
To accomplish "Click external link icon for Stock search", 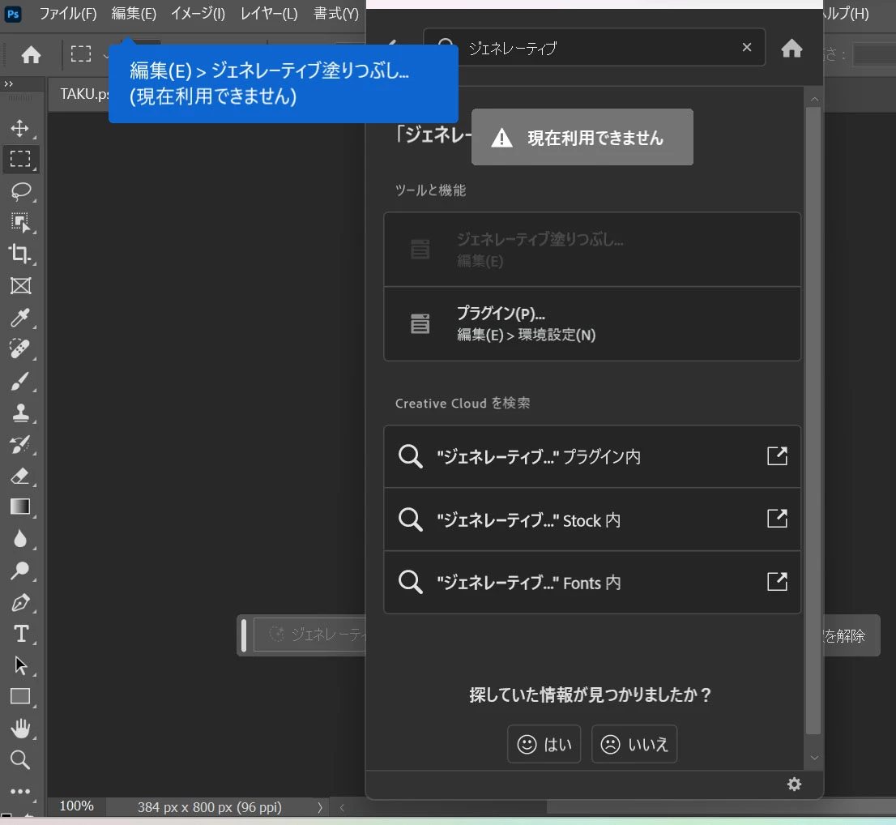I will pos(777,519).
